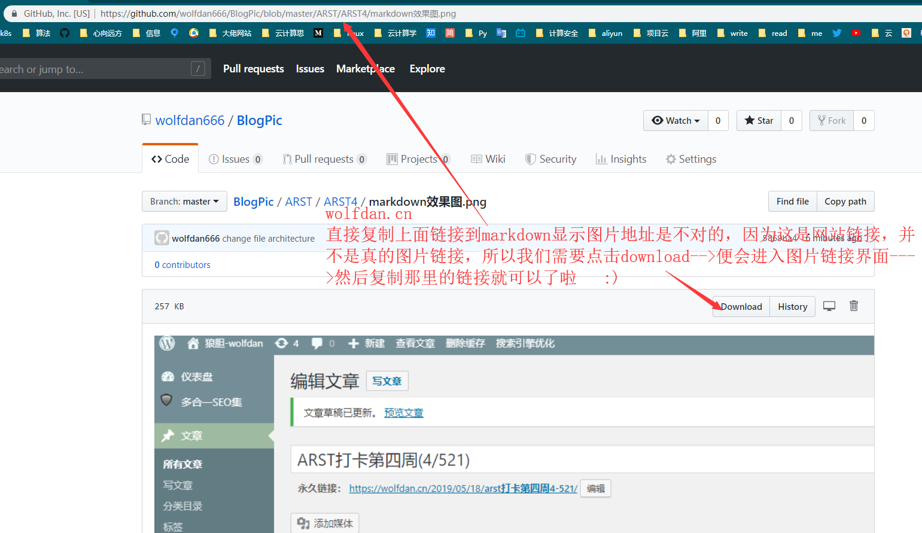This screenshot has width=922, height=533.
Task: Open the read bookmark folder
Action: coord(772,33)
